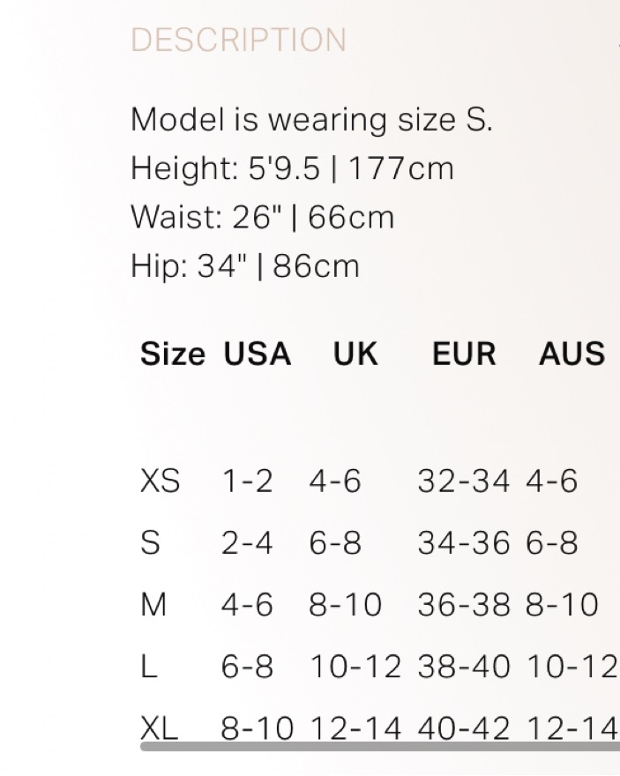Click the AUS column header
The image size is (620, 776).
[x=571, y=354]
